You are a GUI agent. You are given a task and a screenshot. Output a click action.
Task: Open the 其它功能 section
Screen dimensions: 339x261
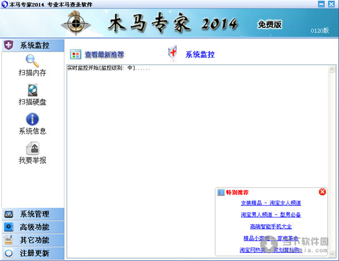pos(33,240)
